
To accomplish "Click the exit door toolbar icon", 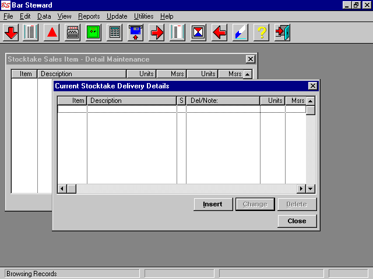I will [282, 33].
